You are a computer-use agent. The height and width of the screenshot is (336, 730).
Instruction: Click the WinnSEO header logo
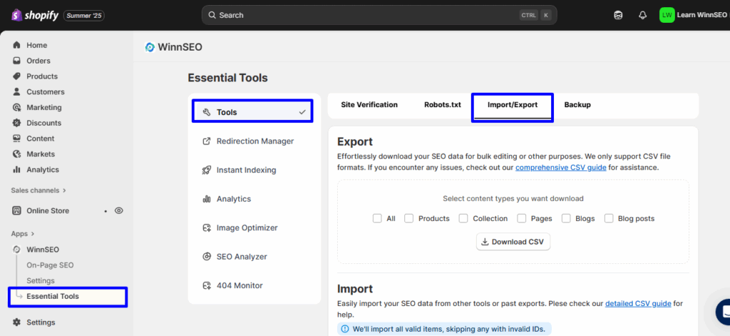tap(150, 47)
